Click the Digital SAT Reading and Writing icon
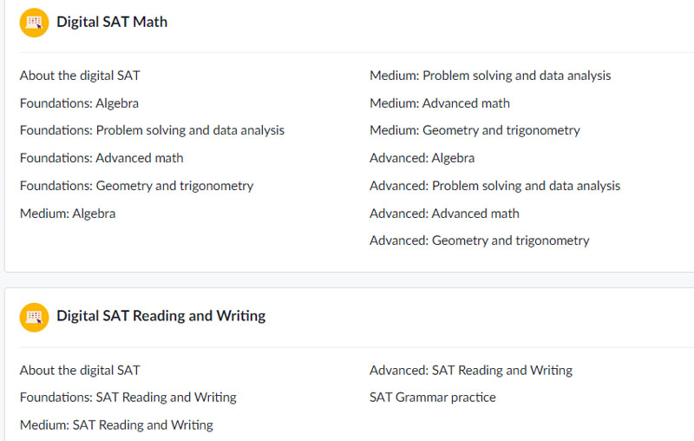Image resolution: width=694 pixels, height=441 pixels. coord(34,317)
